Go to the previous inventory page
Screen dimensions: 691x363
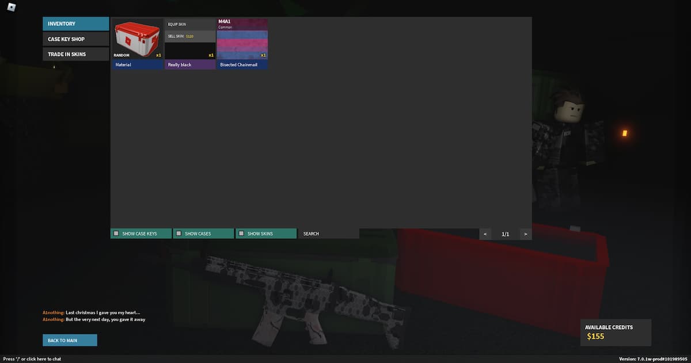click(485, 234)
